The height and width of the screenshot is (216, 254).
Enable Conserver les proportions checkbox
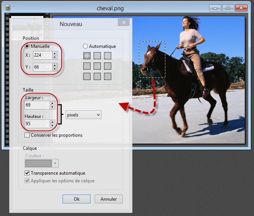click(27, 135)
